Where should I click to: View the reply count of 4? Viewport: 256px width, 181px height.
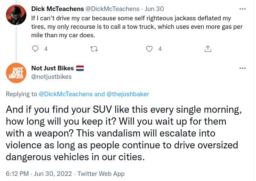pyautogui.click(x=46, y=49)
